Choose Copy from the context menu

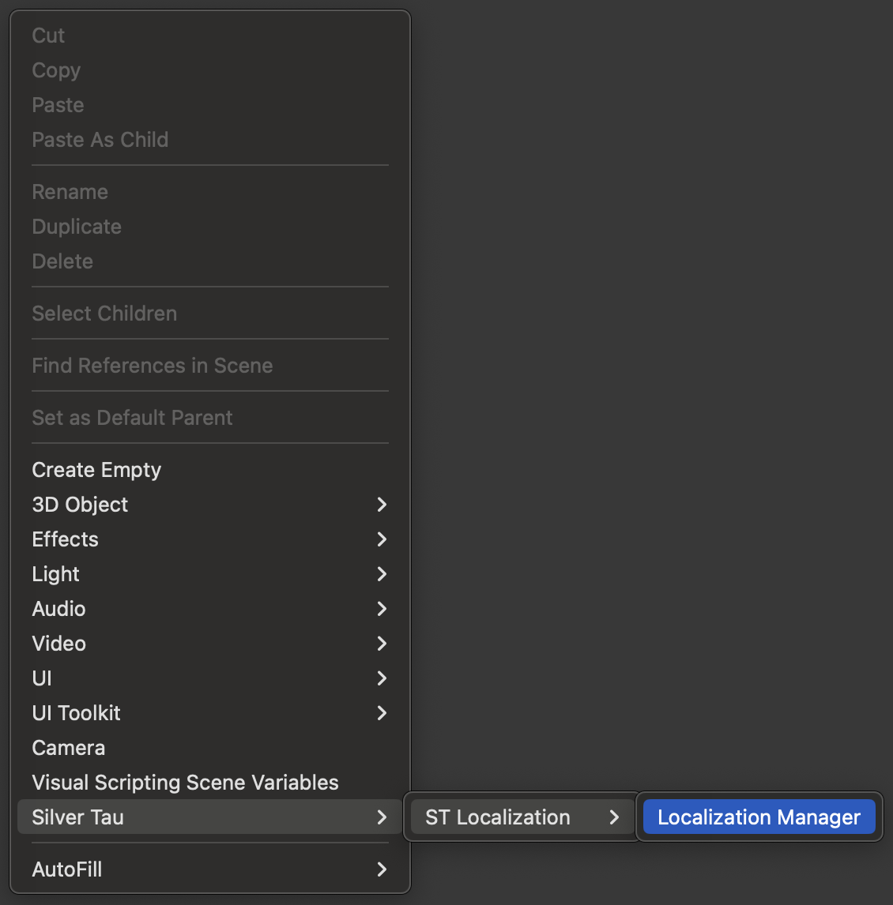tap(56, 70)
